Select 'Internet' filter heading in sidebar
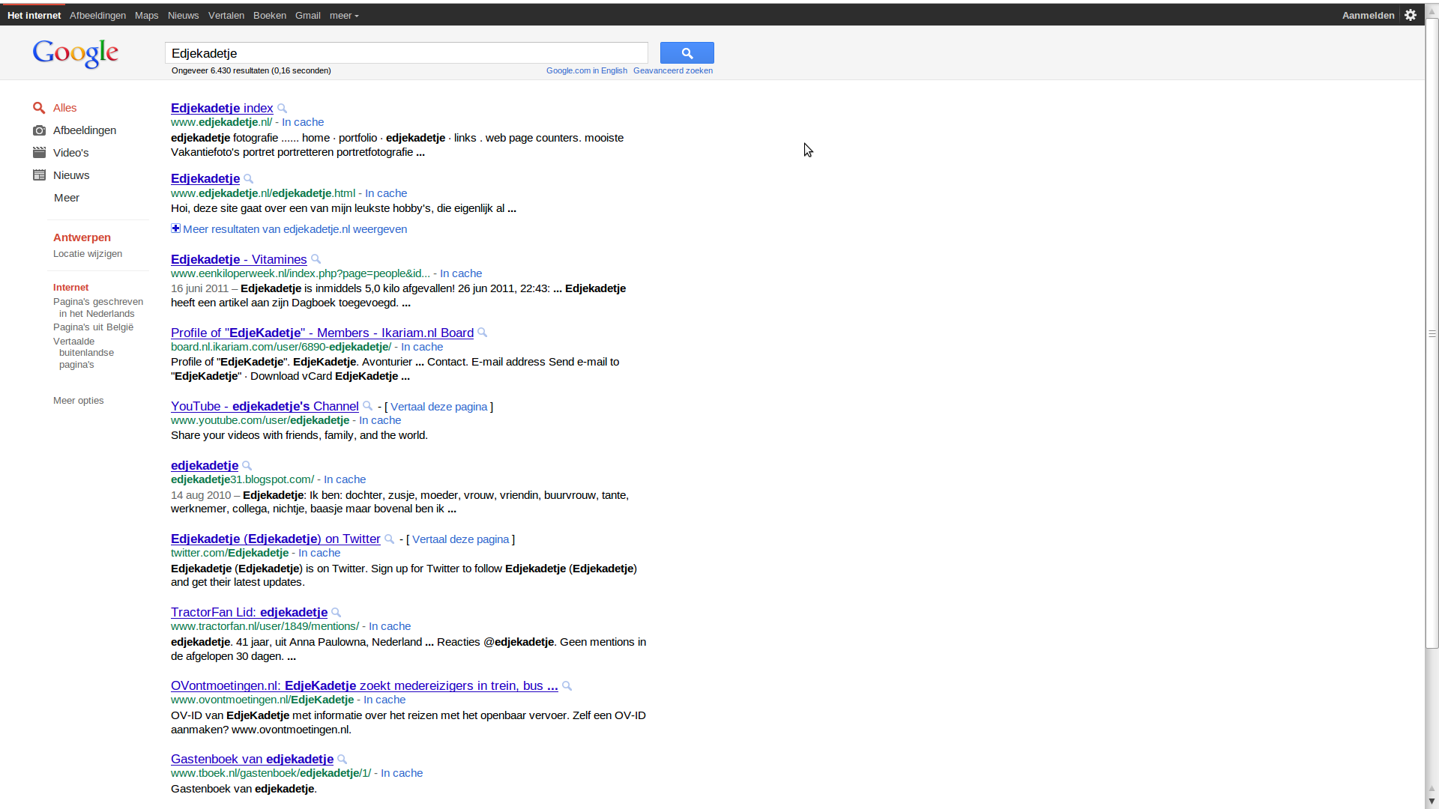1439x809 pixels. coord(70,288)
